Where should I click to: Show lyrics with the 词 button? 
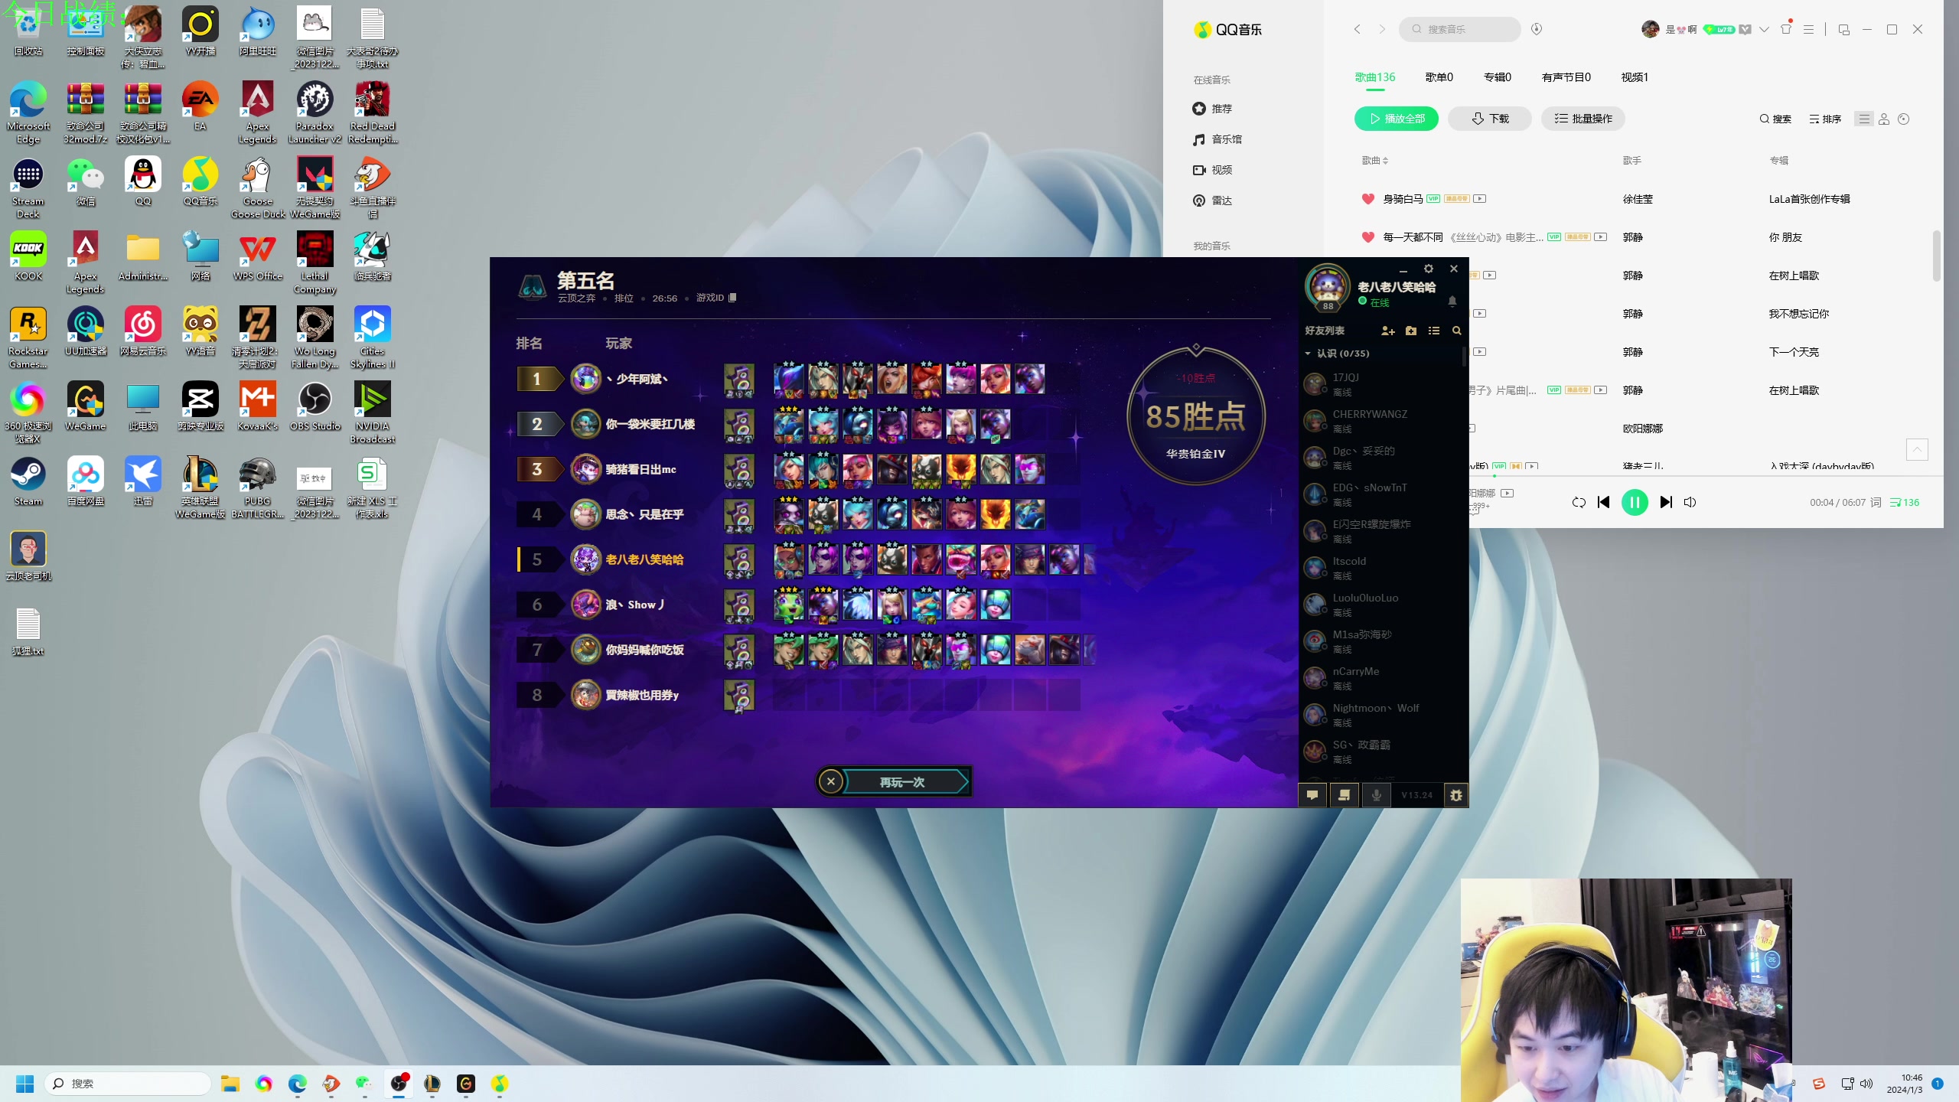point(1876,503)
